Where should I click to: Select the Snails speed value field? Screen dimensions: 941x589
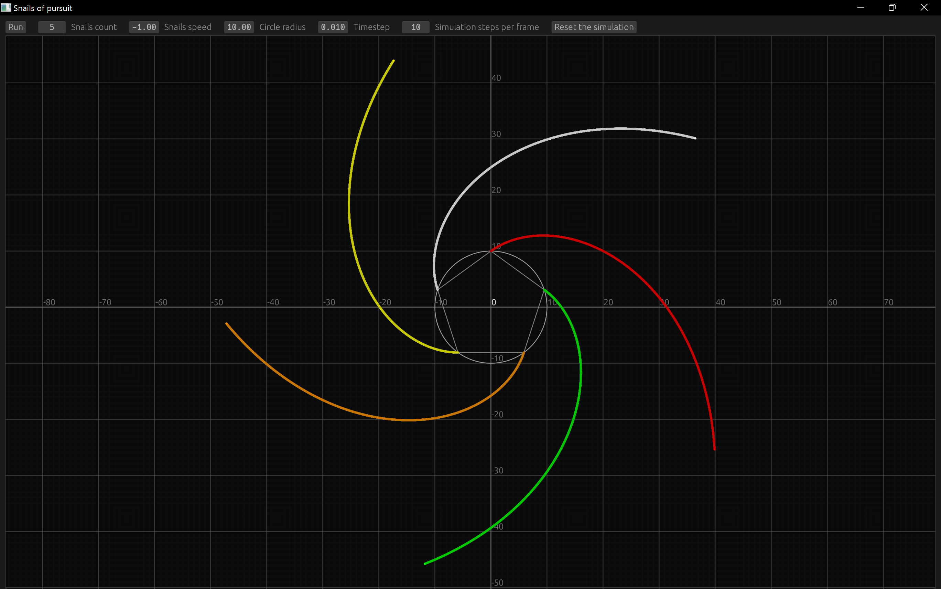pos(143,27)
